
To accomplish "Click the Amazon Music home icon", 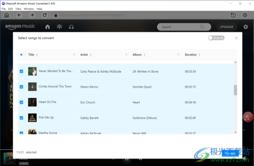I will [48, 27].
